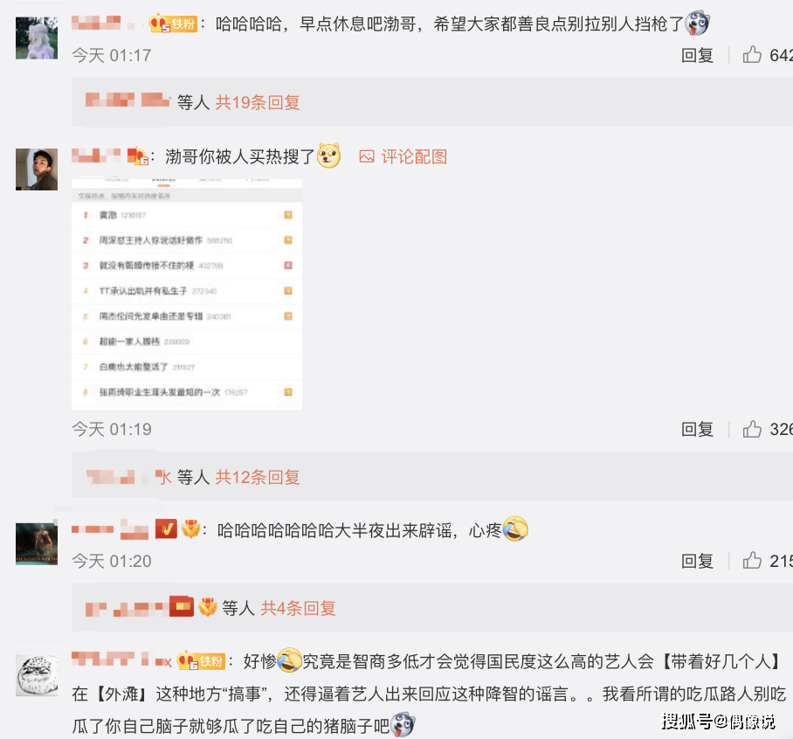The width and height of the screenshot is (793, 739).
Task: Open first commenter's avatar with white-haired figure
Action: 37,38
